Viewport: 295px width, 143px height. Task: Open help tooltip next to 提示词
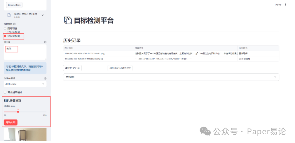coord(45,42)
